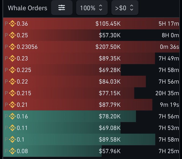Click the up-down arrows next to >$0
Screen dimensions: 182x159
pyautogui.click(x=132, y=8)
